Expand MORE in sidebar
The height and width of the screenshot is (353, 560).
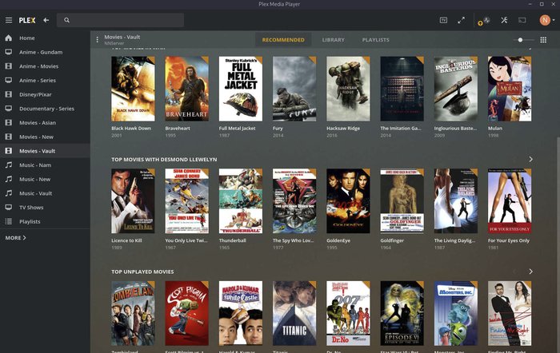coord(15,238)
